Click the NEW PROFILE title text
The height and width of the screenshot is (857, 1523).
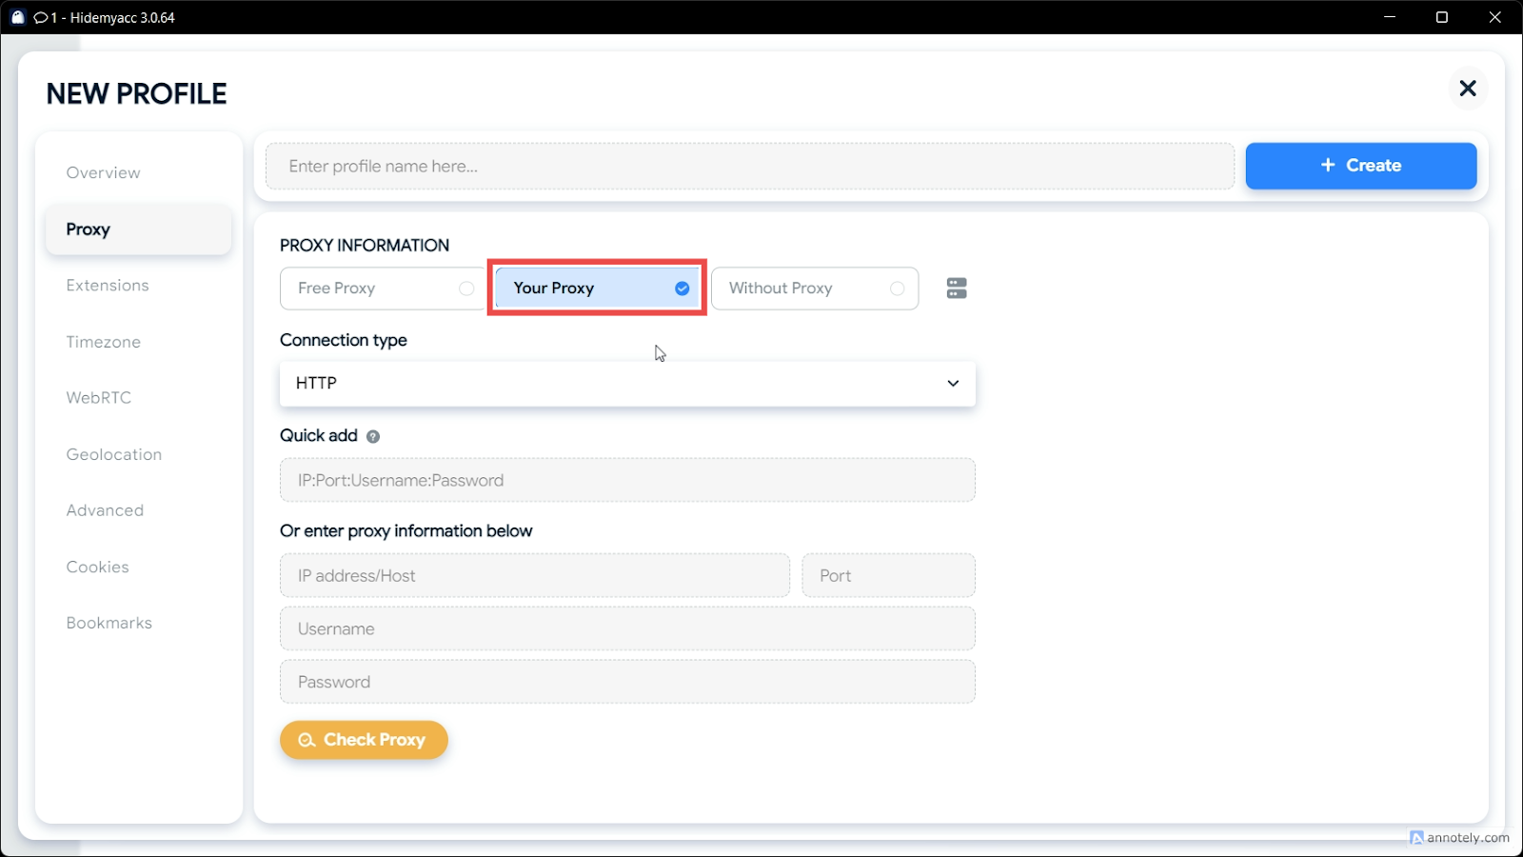tap(137, 94)
